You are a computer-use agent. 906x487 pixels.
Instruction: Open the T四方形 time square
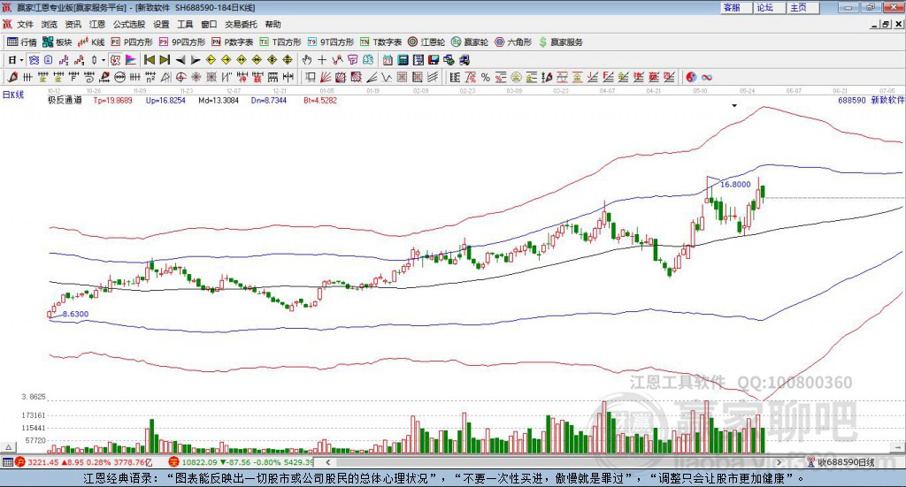(x=280, y=42)
